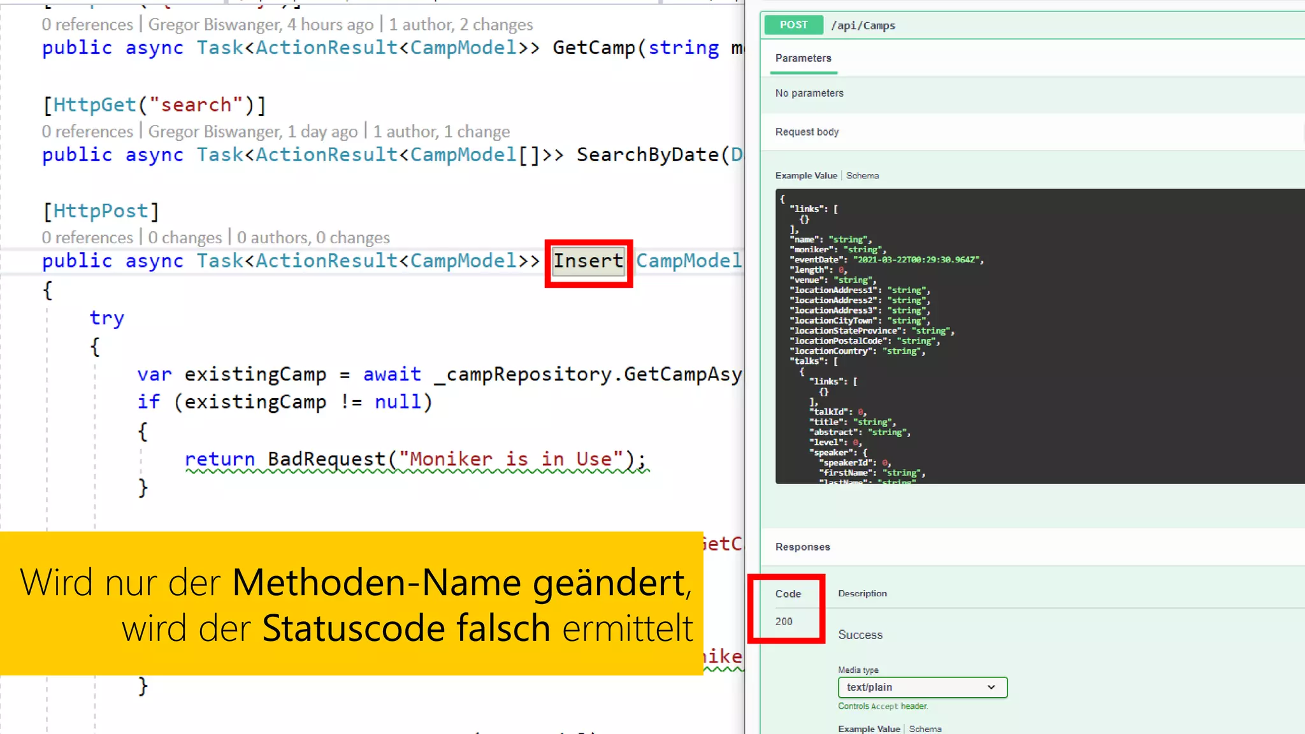Click the _campRepository.GetCampAsy call
1305x734 pixels.
588,375
